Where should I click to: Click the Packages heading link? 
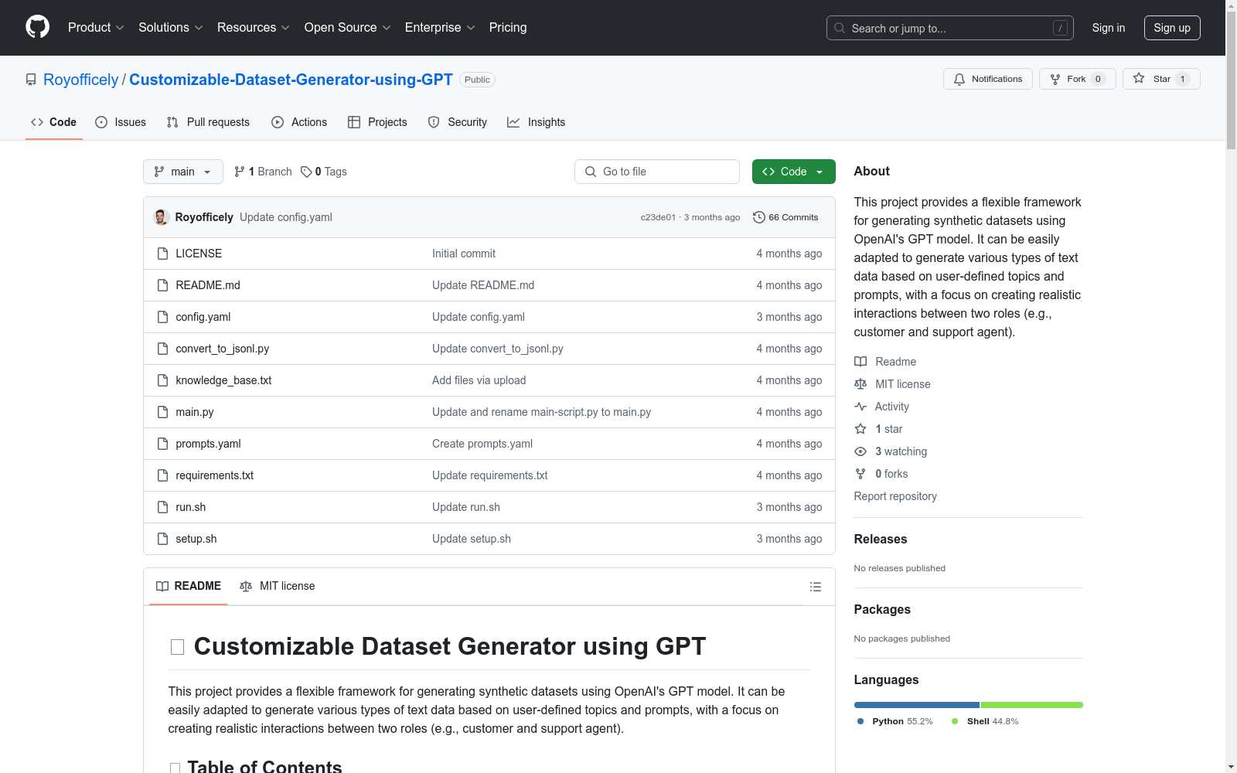click(882, 609)
